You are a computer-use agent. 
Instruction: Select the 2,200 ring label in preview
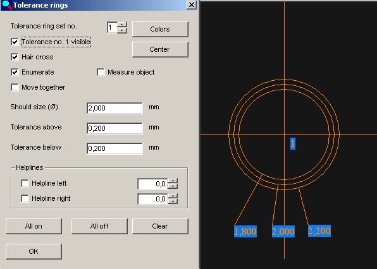point(319,231)
